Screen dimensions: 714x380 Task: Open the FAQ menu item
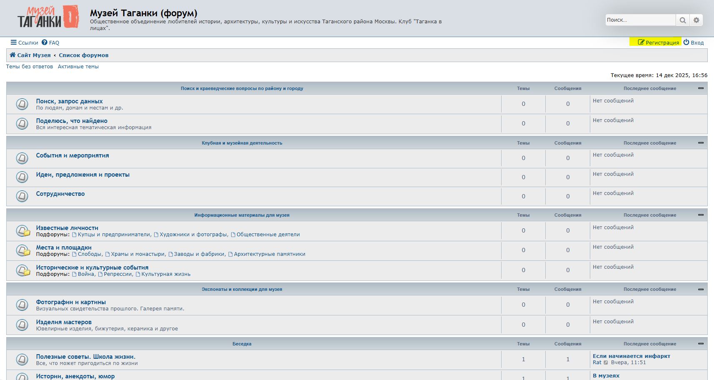click(x=50, y=42)
